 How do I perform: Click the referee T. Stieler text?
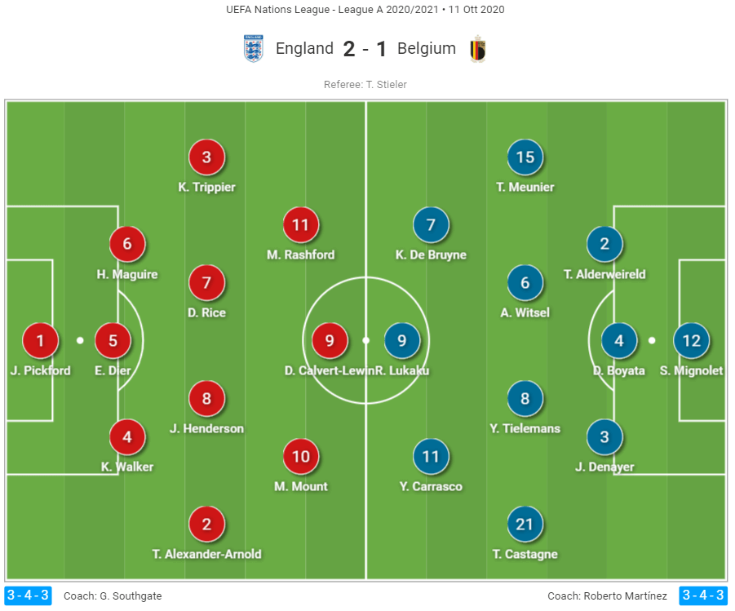pyautogui.click(x=365, y=84)
